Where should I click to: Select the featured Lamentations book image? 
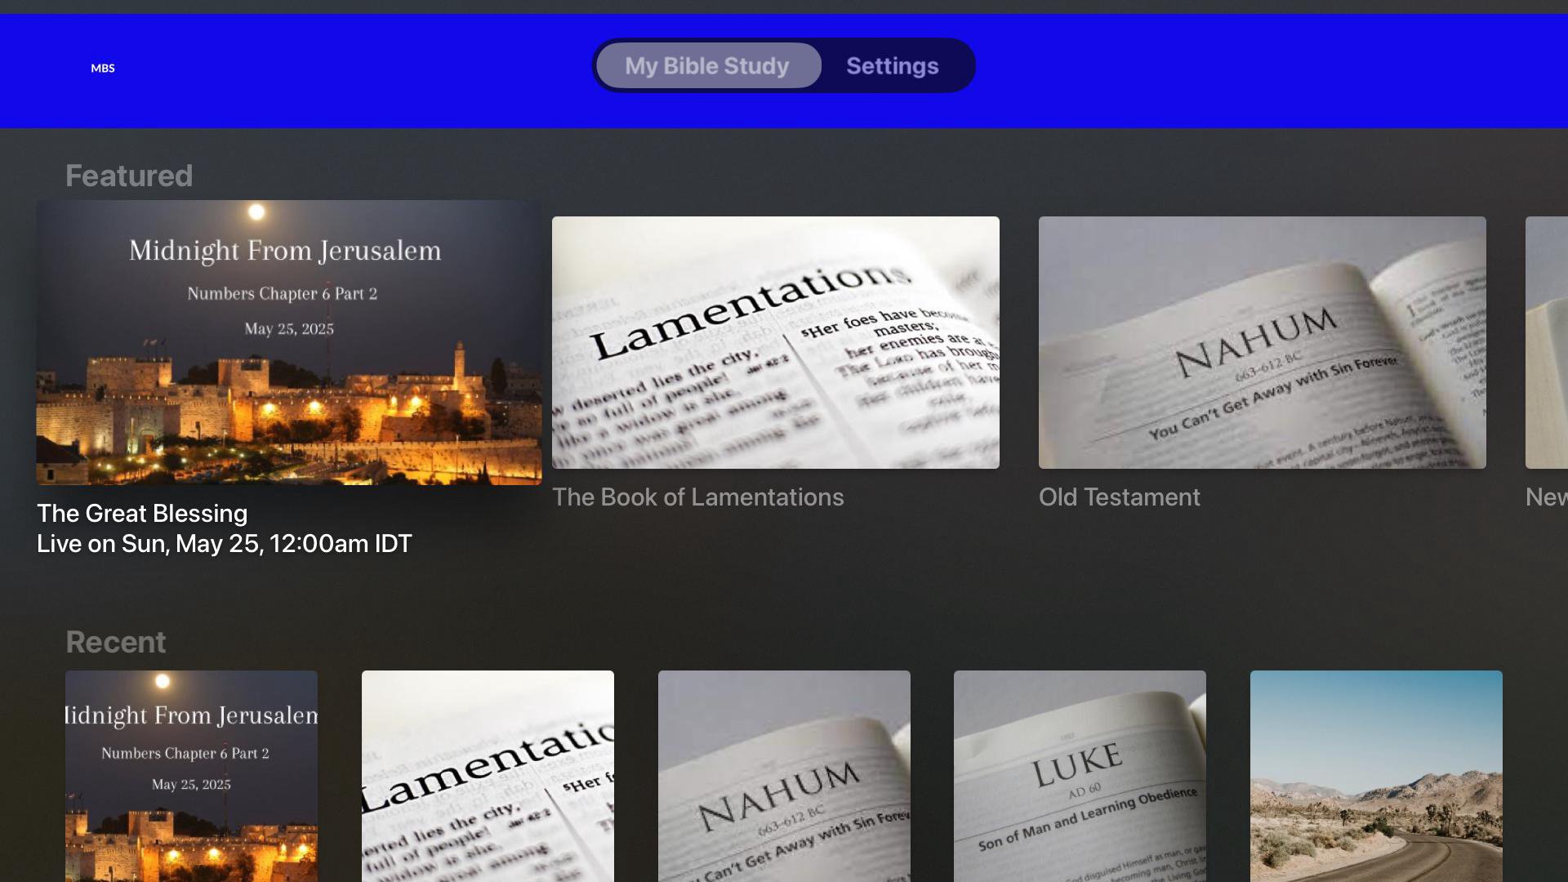[x=775, y=342]
